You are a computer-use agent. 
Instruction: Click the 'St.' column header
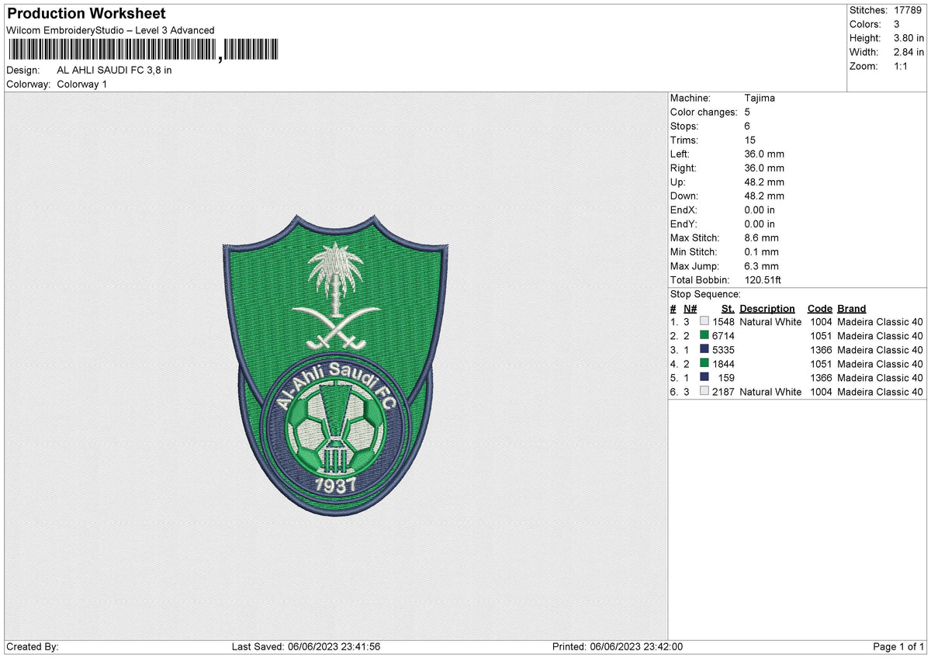click(728, 308)
